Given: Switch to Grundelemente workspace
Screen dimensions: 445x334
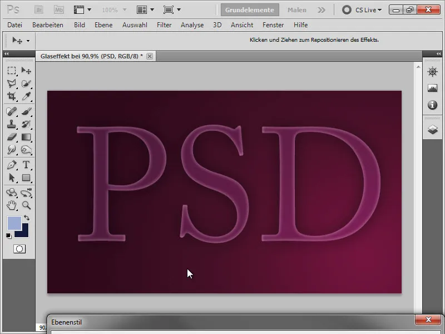Looking at the screenshot, I should click(250, 10).
